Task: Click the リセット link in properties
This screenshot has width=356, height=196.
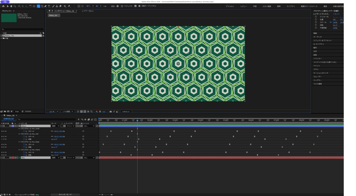Action: (x=336, y=14)
